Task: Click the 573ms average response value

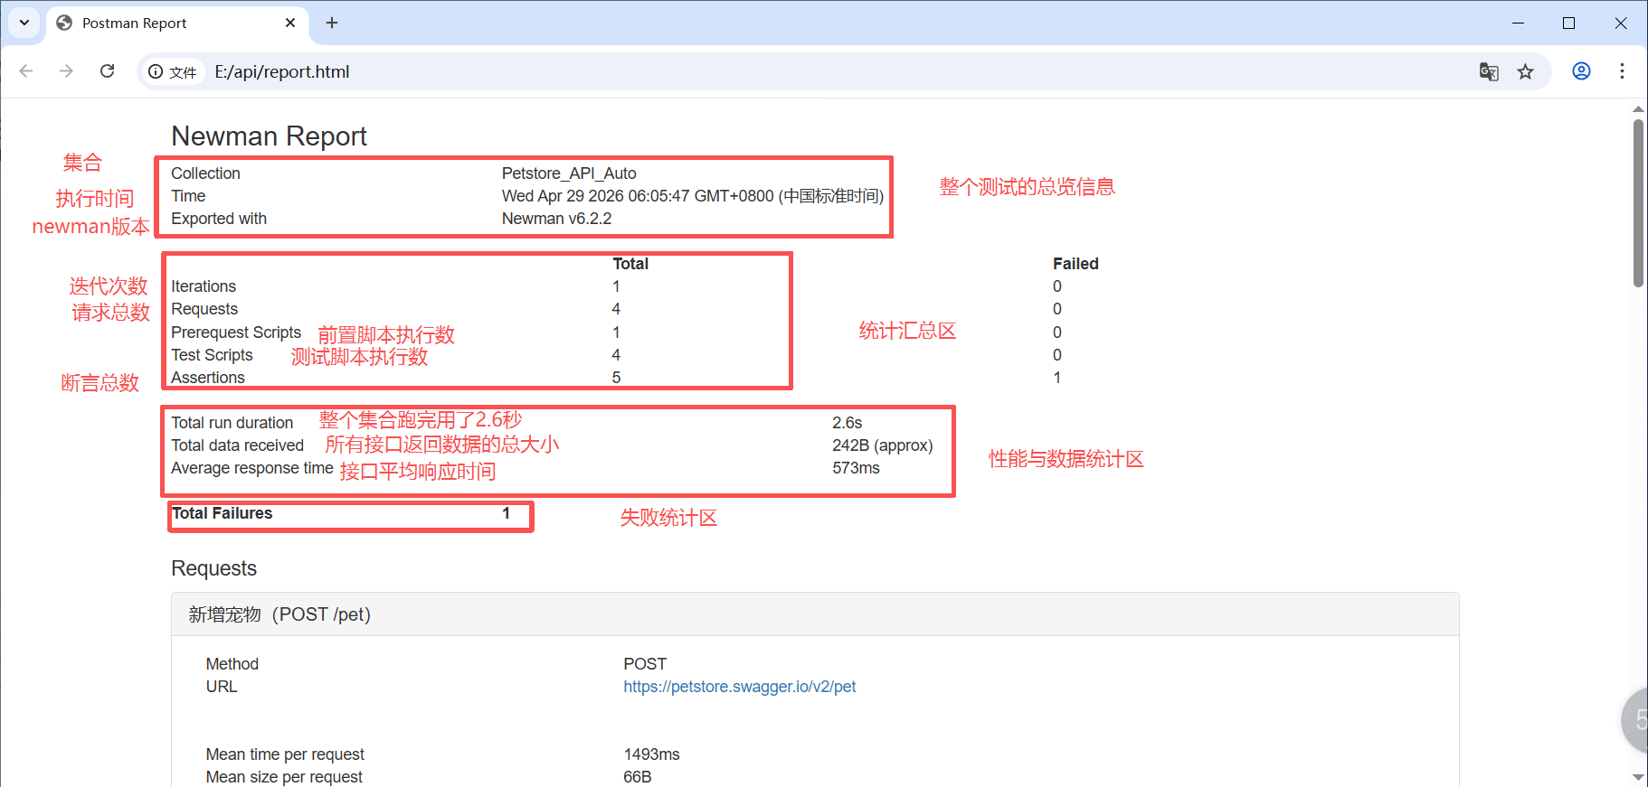Action: point(856,468)
